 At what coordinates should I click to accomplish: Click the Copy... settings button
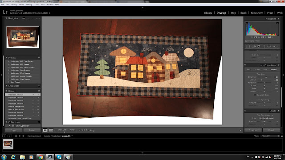[x=14, y=130]
